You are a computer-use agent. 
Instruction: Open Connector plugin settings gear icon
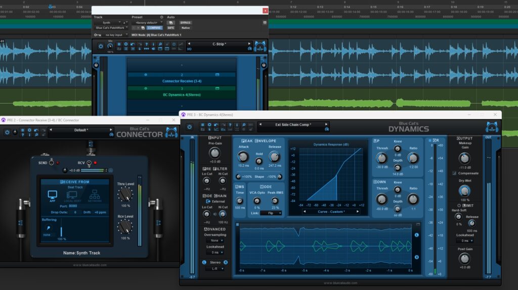29,130
